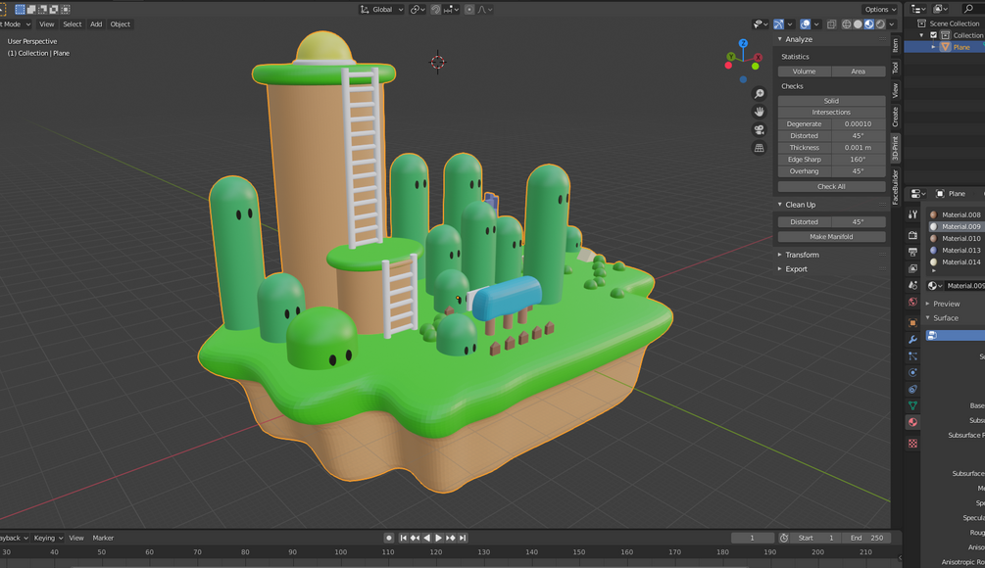Image resolution: width=985 pixels, height=568 pixels.
Task: Switch to the 3D-Print sidebar tab
Action: [x=895, y=148]
